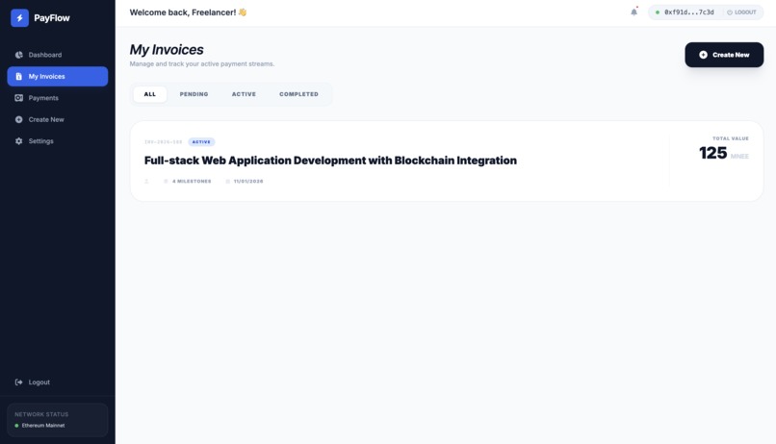Viewport: 776px width, 444px height.
Task: Click the gear icon beside Settings
Action: pos(19,140)
